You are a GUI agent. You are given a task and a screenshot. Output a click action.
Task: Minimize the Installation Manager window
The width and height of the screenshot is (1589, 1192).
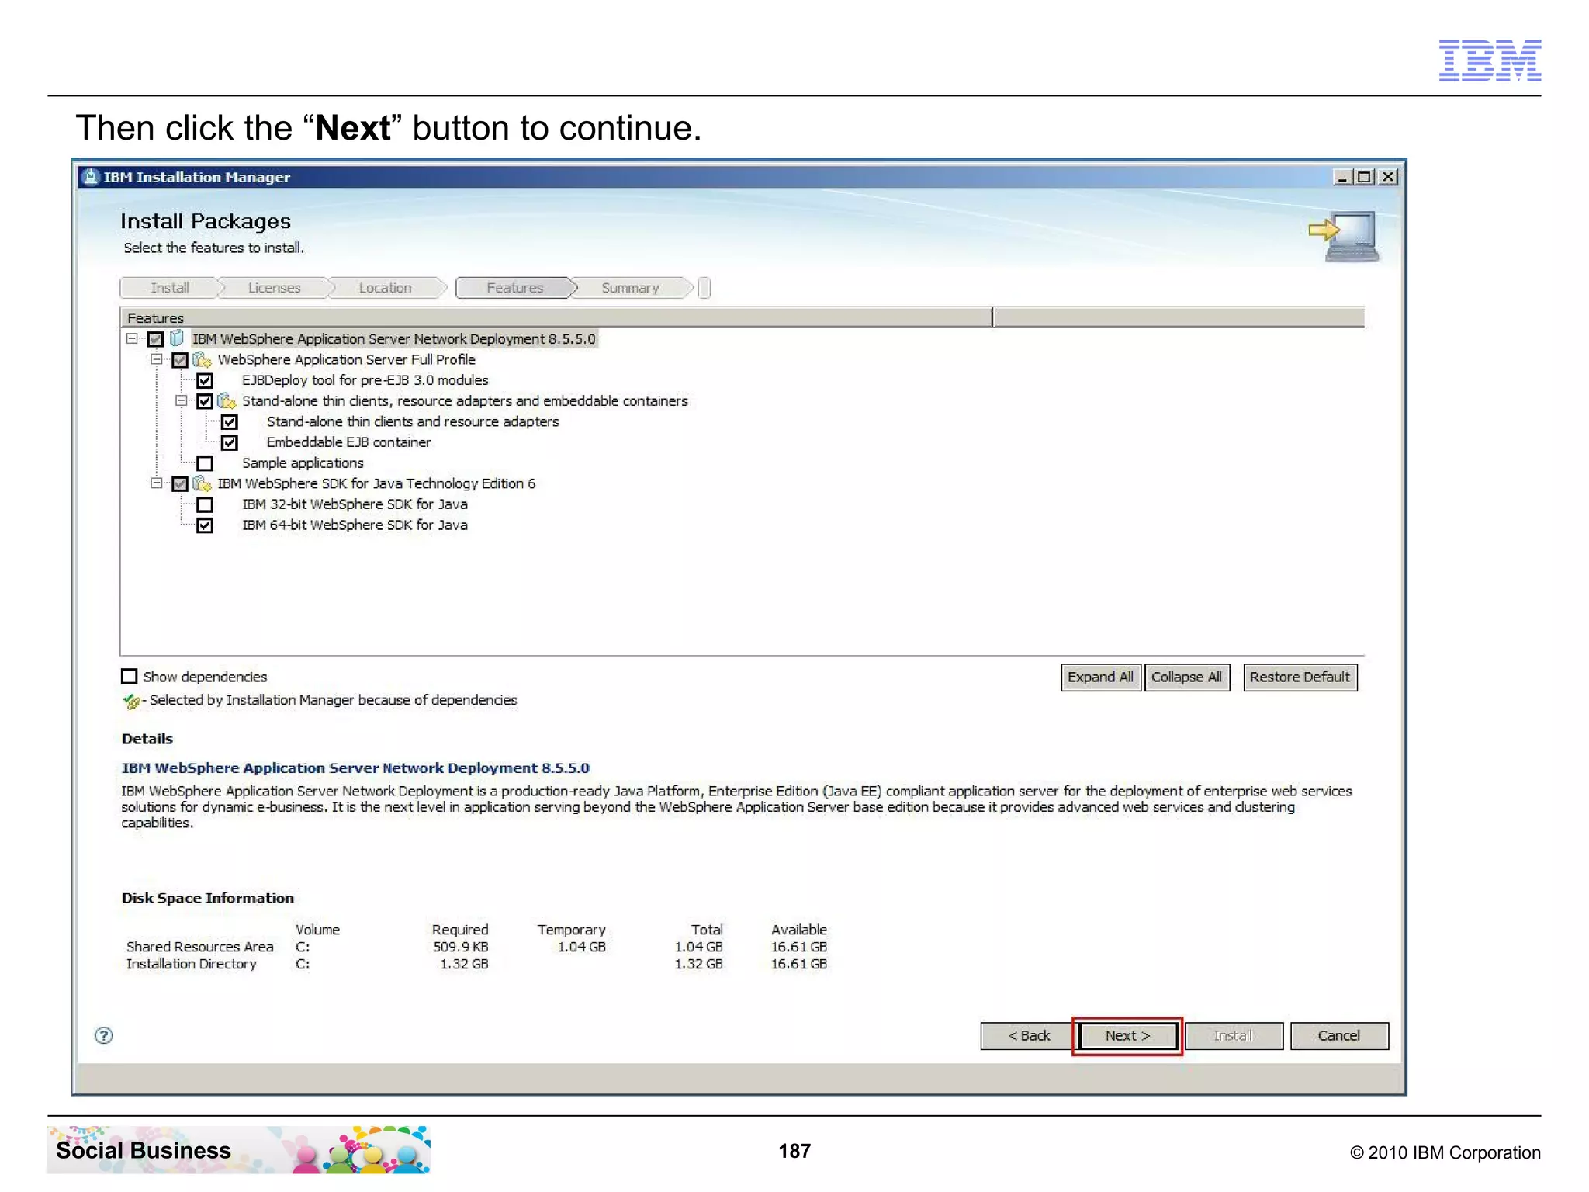click(x=1342, y=177)
